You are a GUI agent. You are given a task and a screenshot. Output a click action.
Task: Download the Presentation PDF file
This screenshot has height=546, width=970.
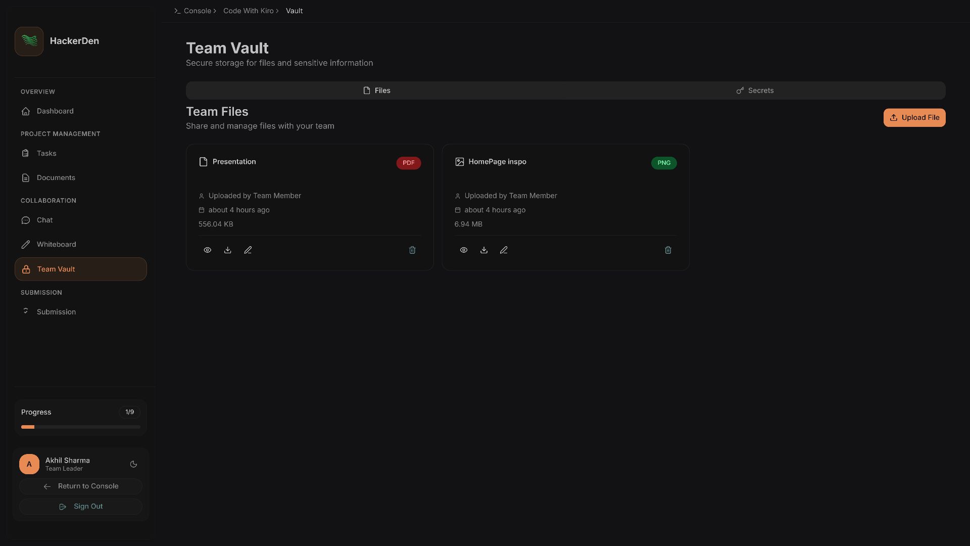[x=228, y=250]
